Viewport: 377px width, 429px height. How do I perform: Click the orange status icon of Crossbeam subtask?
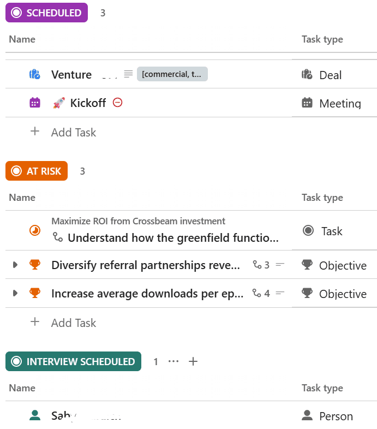tap(35, 231)
